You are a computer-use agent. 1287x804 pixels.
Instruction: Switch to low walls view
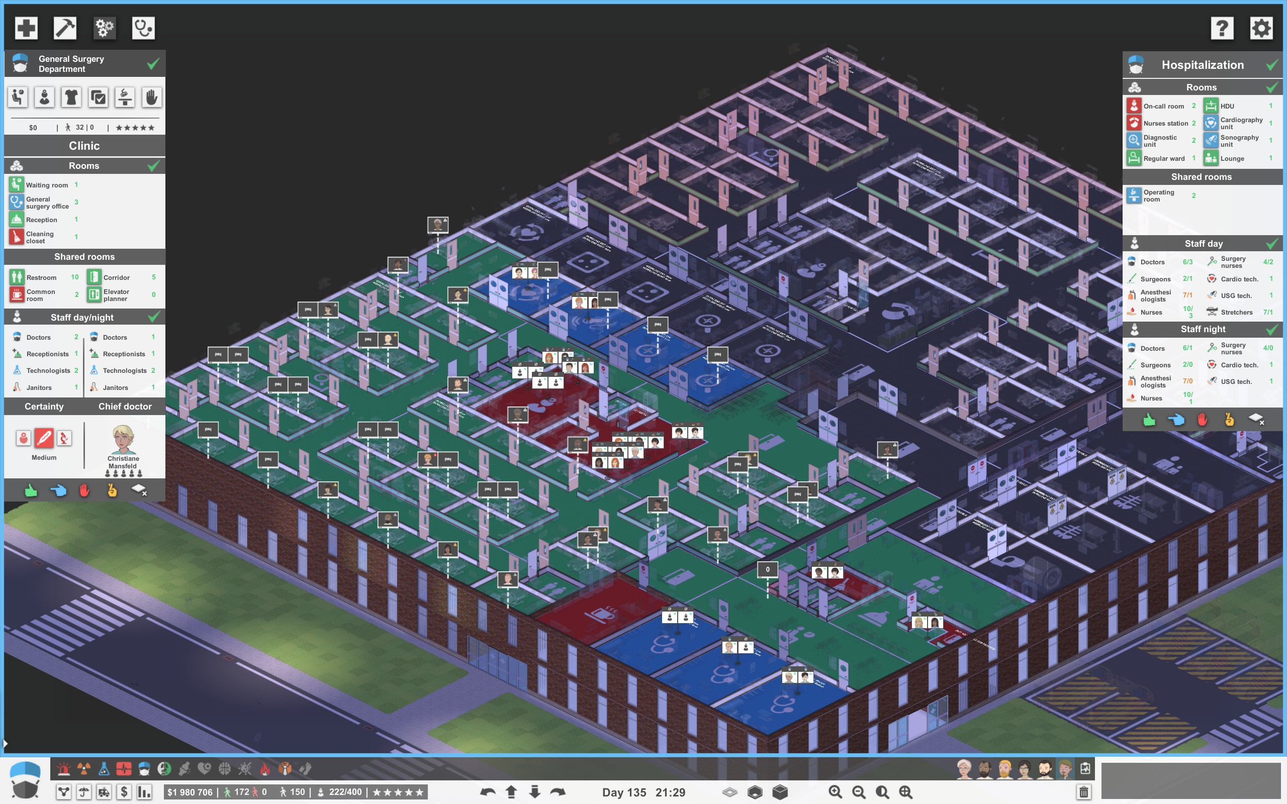(755, 792)
